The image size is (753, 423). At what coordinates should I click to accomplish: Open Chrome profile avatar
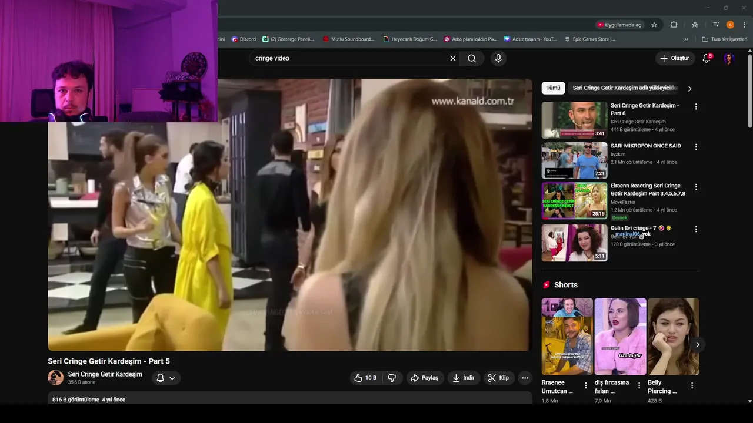(730, 25)
